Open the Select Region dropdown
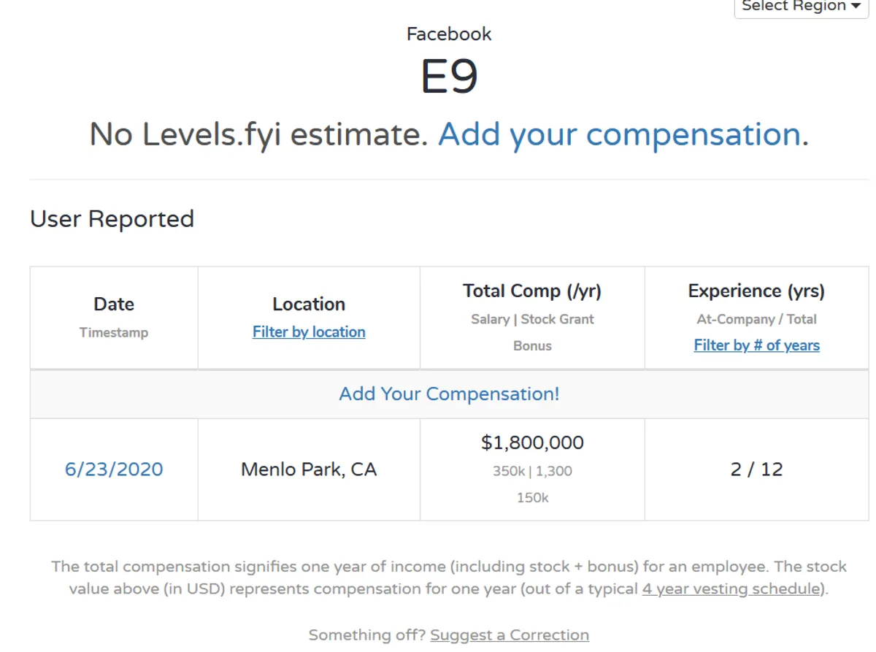 point(800,7)
